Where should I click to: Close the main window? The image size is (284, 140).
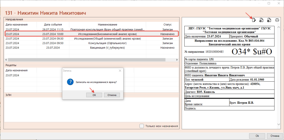coord(279,3)
